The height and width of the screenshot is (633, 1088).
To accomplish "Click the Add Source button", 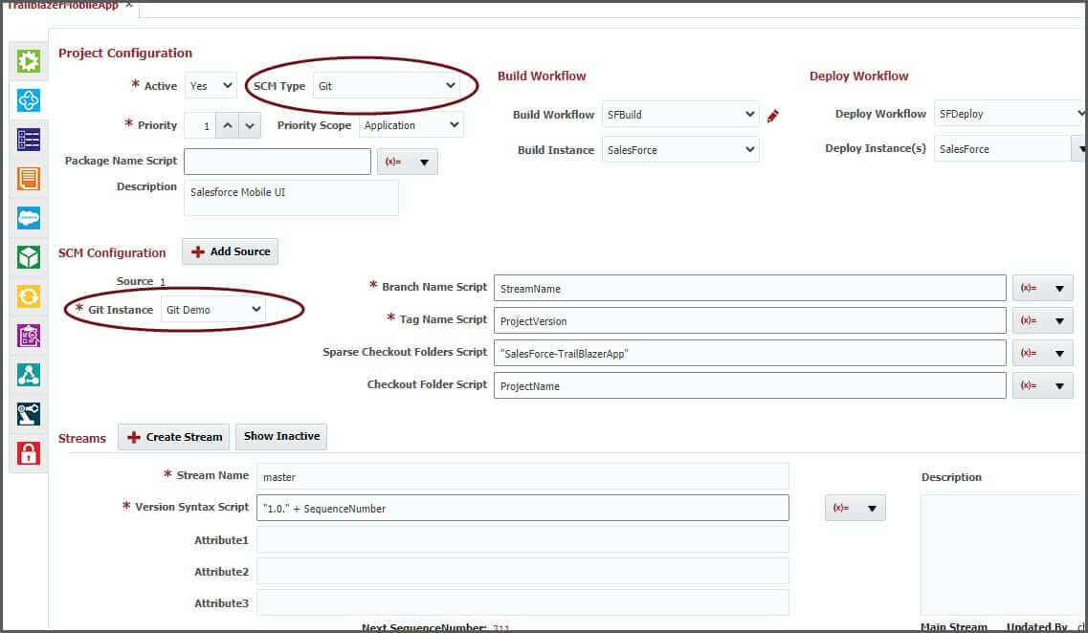I will tap(231, 251).
